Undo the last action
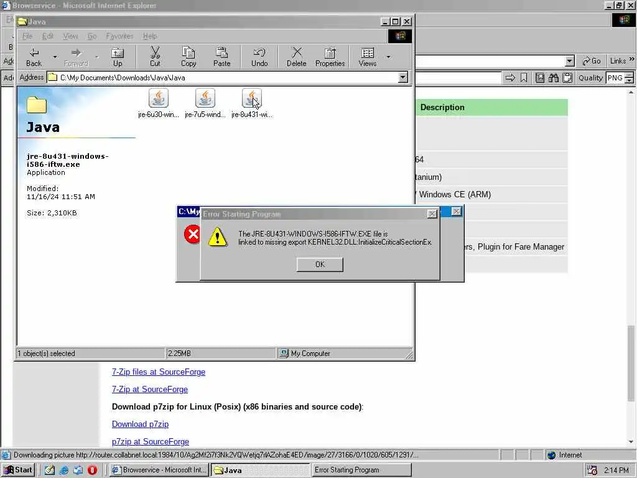The image size is (637, 478). [259, 57]
